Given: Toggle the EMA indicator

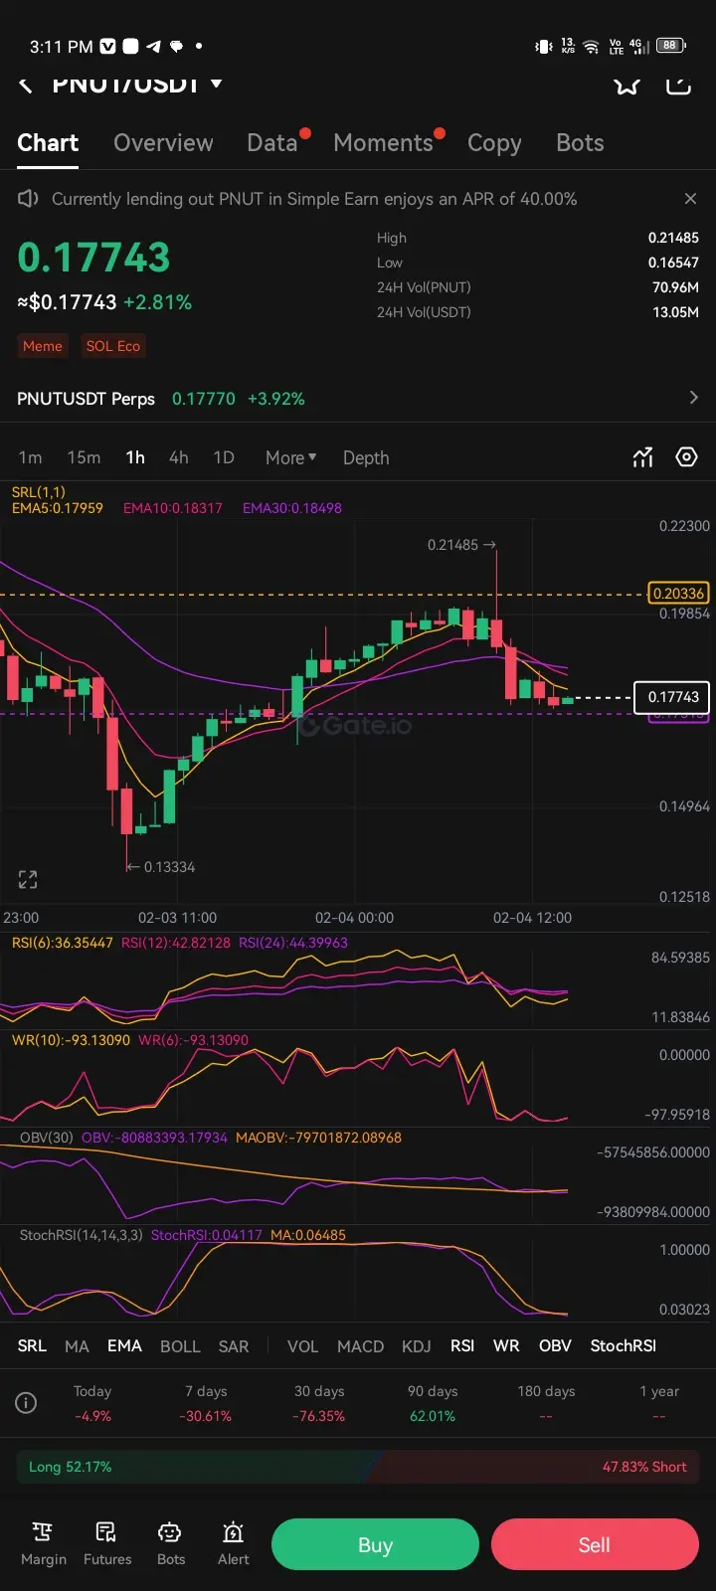Looking at the screenshot, I should 124,1345.
